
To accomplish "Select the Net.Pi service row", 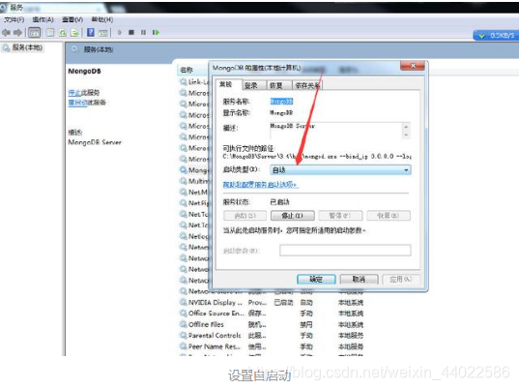I will (x=194, y=203).
